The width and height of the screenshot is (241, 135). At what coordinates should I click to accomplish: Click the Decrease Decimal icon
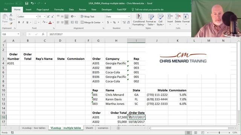128,22
